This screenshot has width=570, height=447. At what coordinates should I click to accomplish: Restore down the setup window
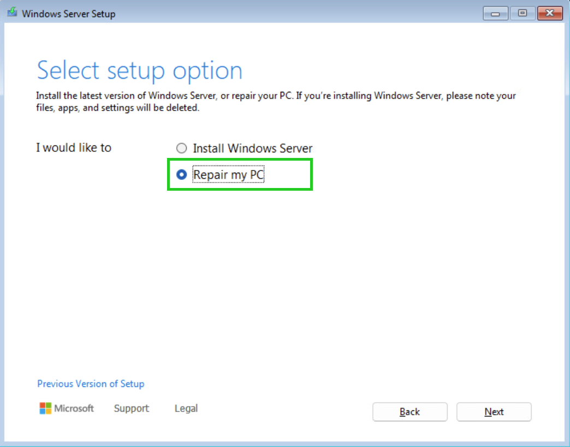point(522,13)
